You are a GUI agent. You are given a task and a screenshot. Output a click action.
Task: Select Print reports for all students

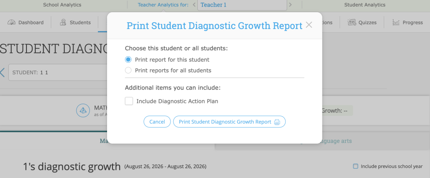tap(128, 70)
